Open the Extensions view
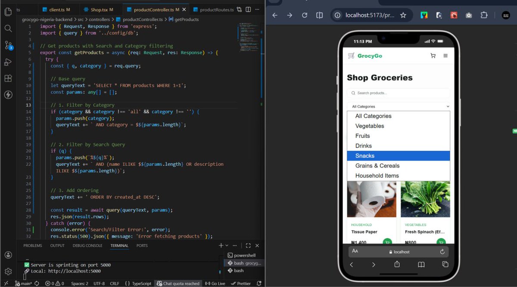This screenshot has height=287, width=517. 8,78
